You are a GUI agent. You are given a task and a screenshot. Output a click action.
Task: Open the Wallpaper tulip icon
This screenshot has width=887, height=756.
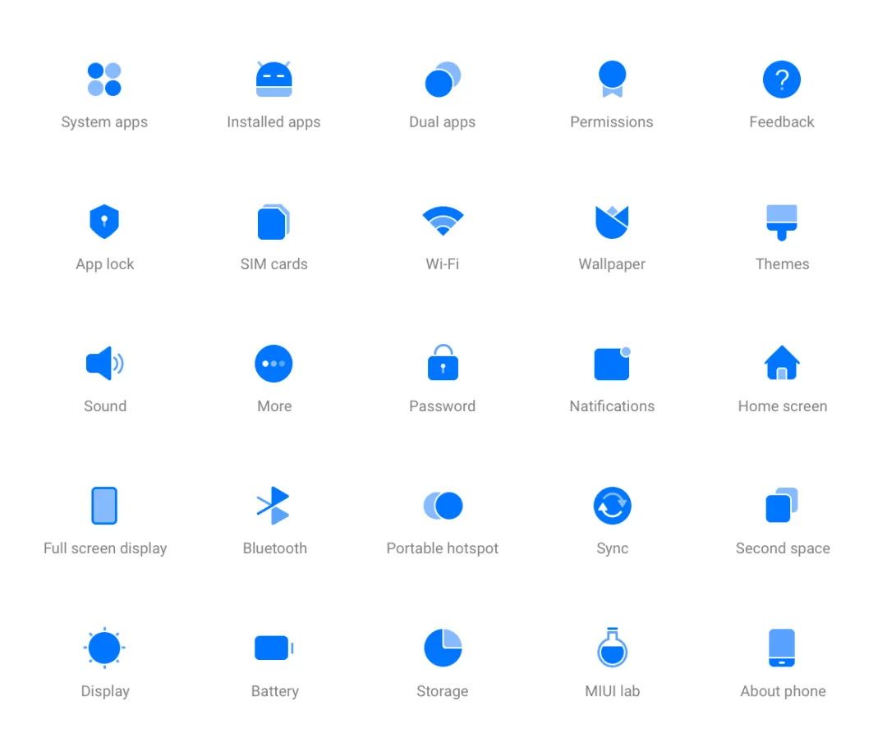click(612, 222)
